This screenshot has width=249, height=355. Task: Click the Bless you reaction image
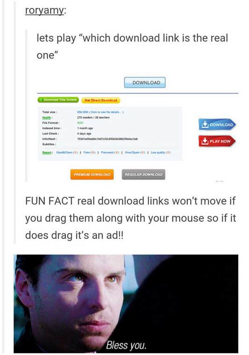coord(126,304)
